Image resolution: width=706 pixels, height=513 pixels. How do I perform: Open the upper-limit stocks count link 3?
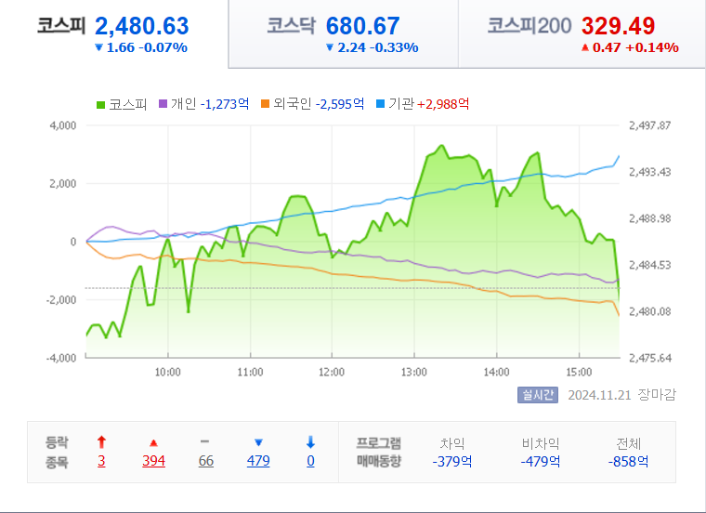coord(101,461)
